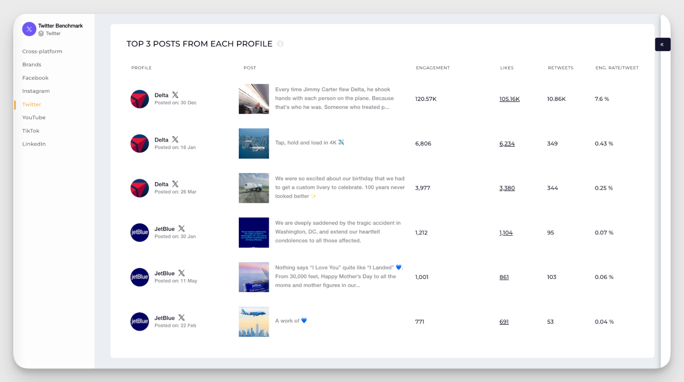684x382 pixels.
Task: Open the Facebook section in the sidebar
Action: 35,78
